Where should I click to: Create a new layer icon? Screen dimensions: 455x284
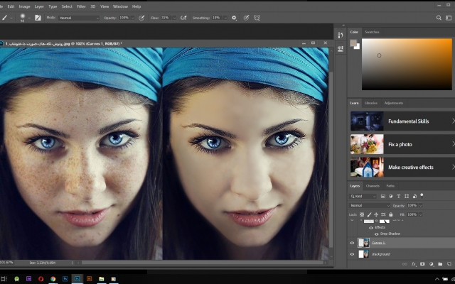coord(449,264)
